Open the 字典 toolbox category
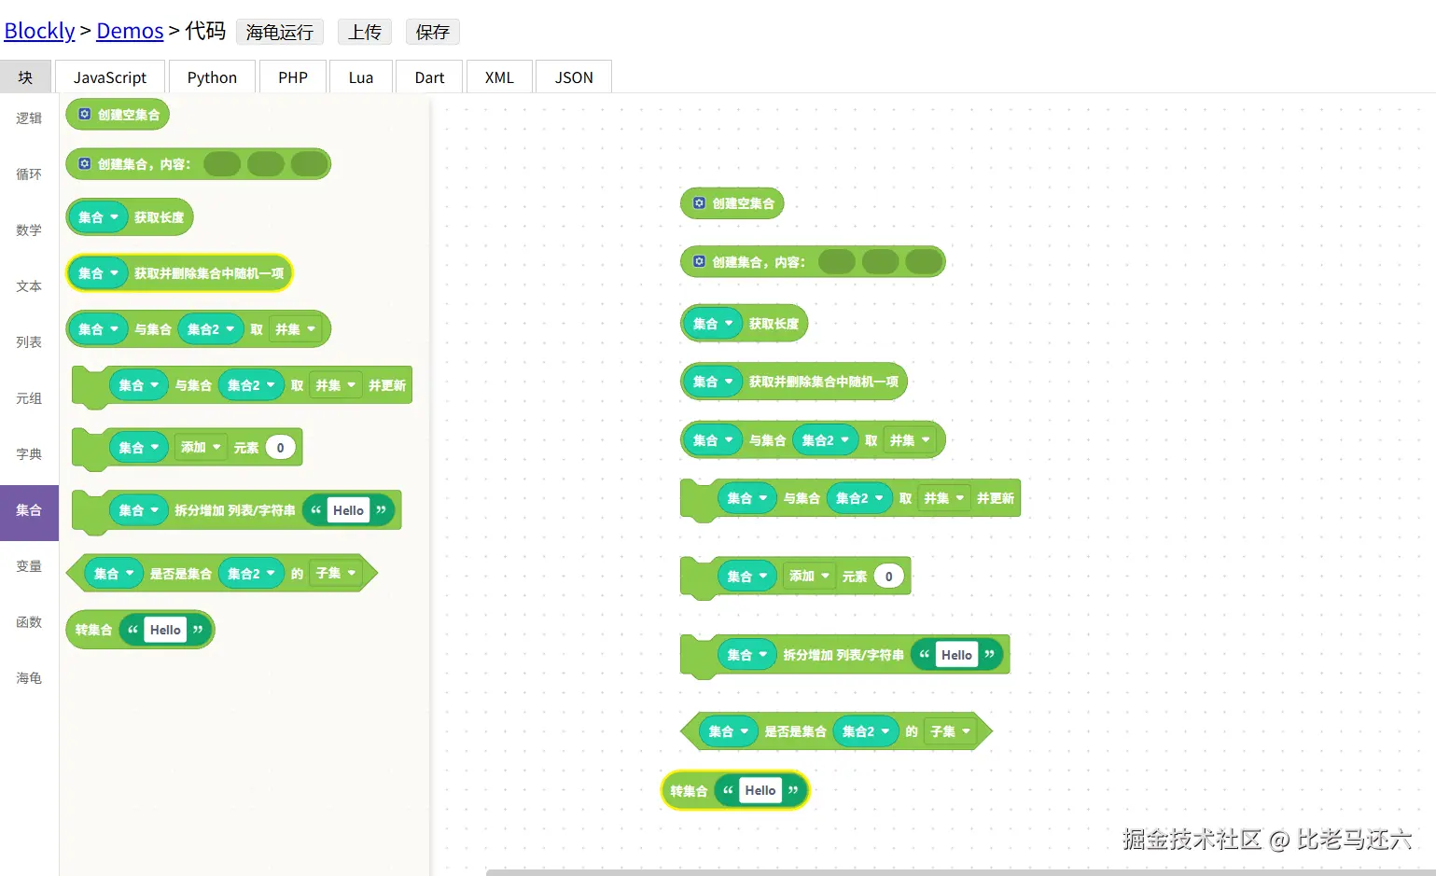This screenshot has height=876, width=1436. pyautogui.click(x=29, y=454)
